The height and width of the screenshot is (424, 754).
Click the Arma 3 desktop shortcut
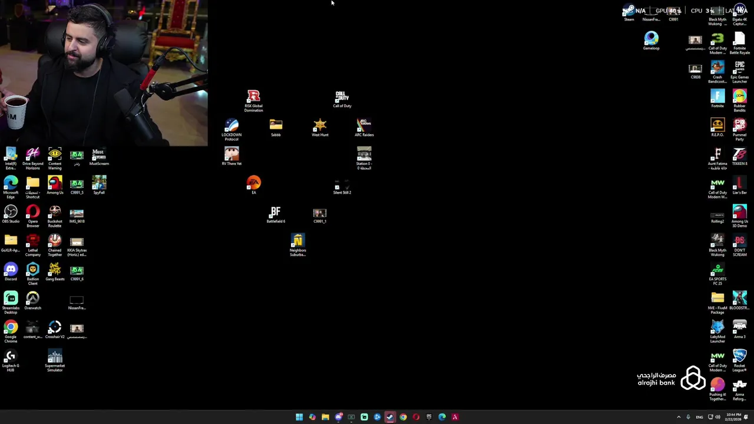point(740,330)
